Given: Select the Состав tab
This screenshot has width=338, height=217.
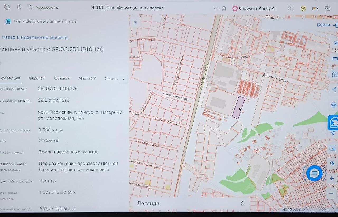Looking at the screenshot, I should coord(111,78).
